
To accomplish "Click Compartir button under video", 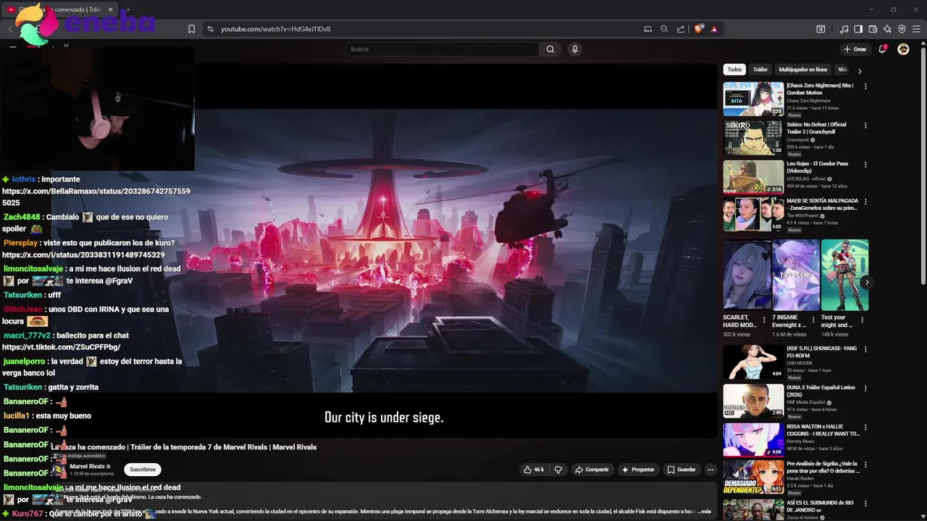I will tap(592, 470).
